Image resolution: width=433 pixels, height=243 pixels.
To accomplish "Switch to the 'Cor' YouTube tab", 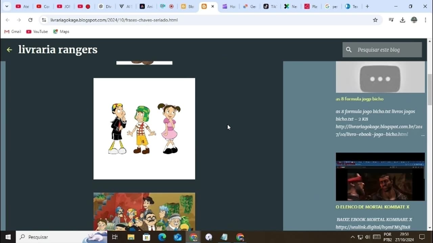I will point(43,6).
